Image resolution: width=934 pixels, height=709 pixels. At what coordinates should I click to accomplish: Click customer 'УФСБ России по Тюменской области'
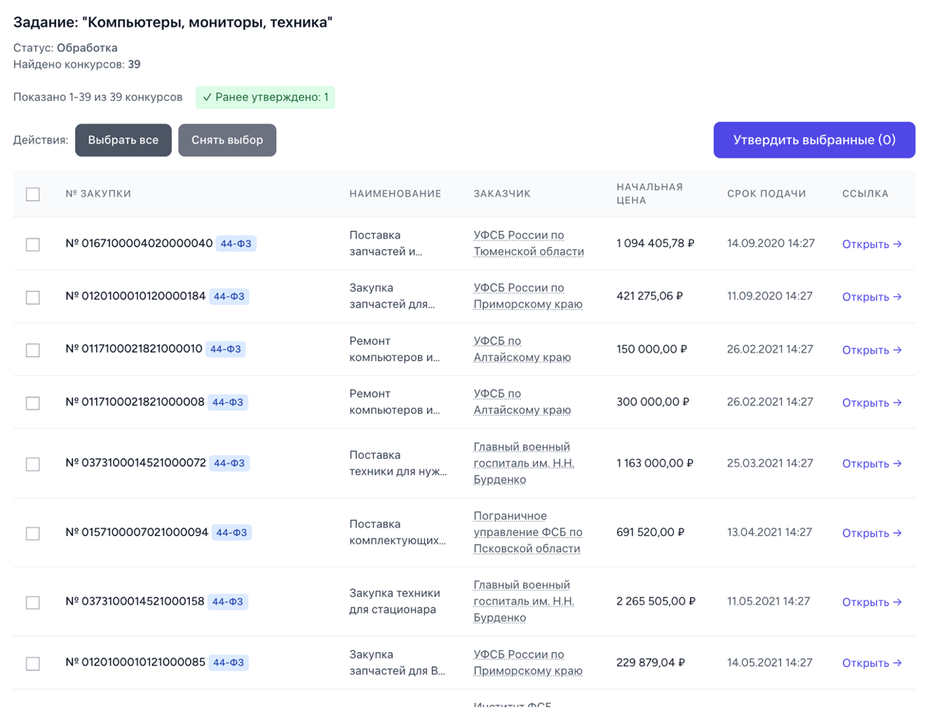(528, 243)
